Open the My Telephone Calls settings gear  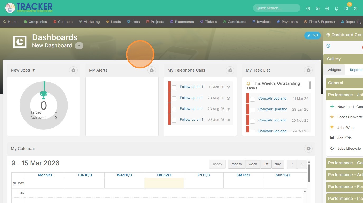coord(230,70)
